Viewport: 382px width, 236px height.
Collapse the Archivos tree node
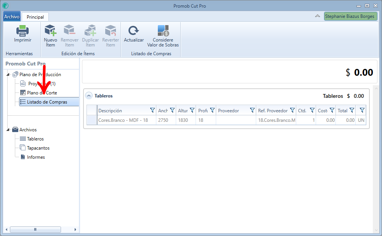point(8,130)
